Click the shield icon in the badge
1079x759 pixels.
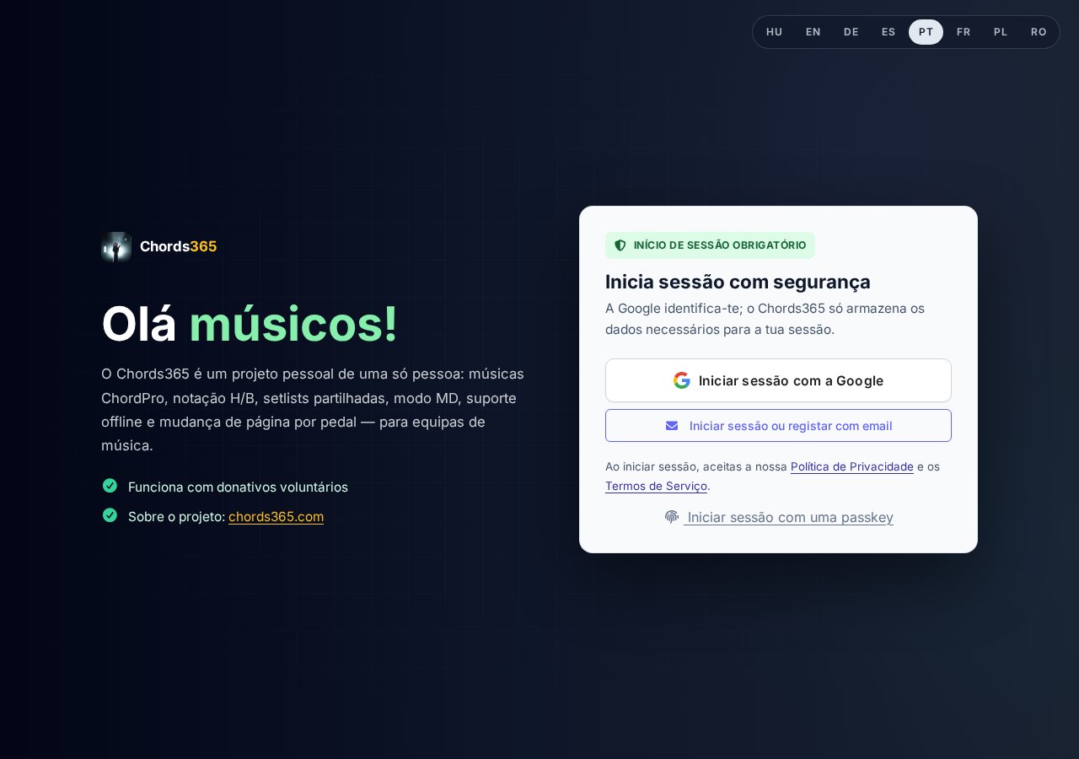coord(620,245)
